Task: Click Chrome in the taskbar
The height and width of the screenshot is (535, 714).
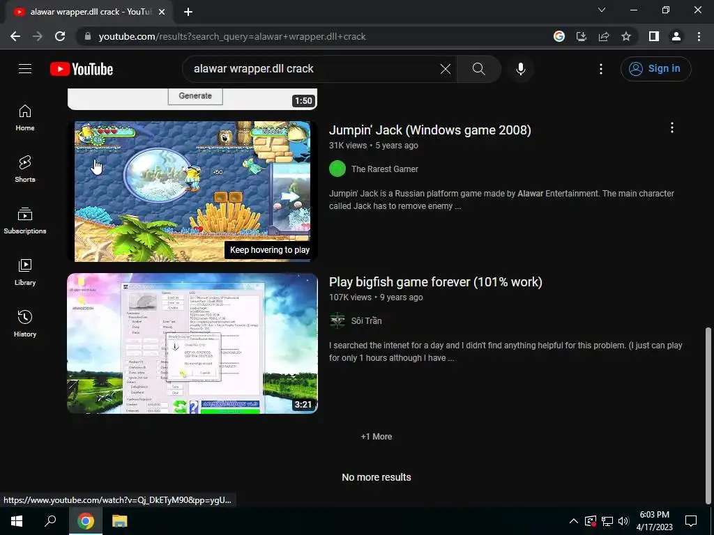Action: pyautogui.click(x=86, y=521)
